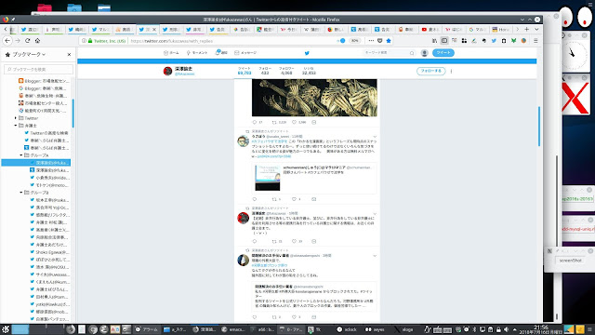The height and width of the screenshot is (335, 595).
Task: Open the profile more options dots
Action: (451, 71)
